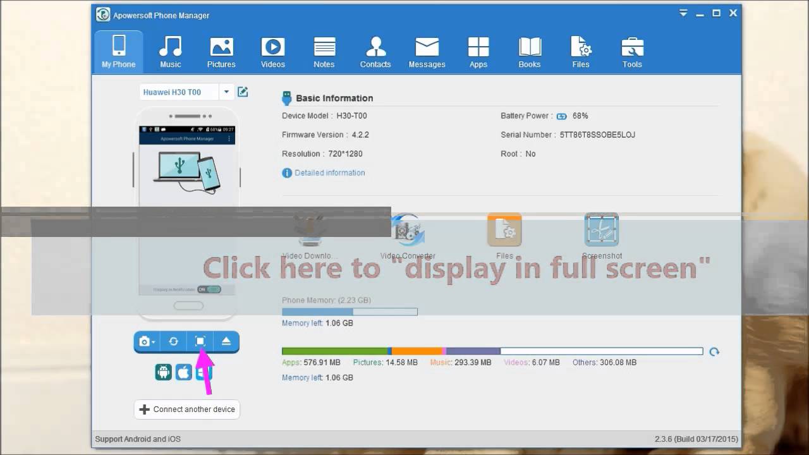Image resolution: width=809 pixels, height=455 pixels.
Task: Click the Apple iOS platform icon
Action: tap(183, 372)
